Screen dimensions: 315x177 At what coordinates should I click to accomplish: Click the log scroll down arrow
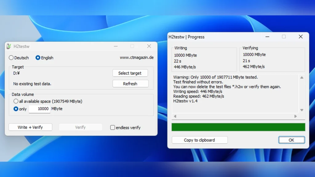coord(302,110)
